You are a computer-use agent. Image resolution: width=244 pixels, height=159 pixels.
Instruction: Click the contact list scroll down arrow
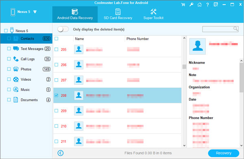coord(184,146)
